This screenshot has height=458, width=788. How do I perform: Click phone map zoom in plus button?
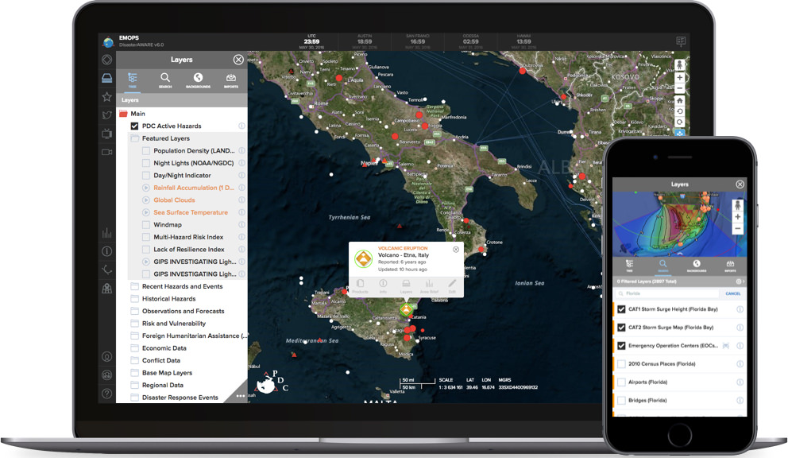[737, 217]
